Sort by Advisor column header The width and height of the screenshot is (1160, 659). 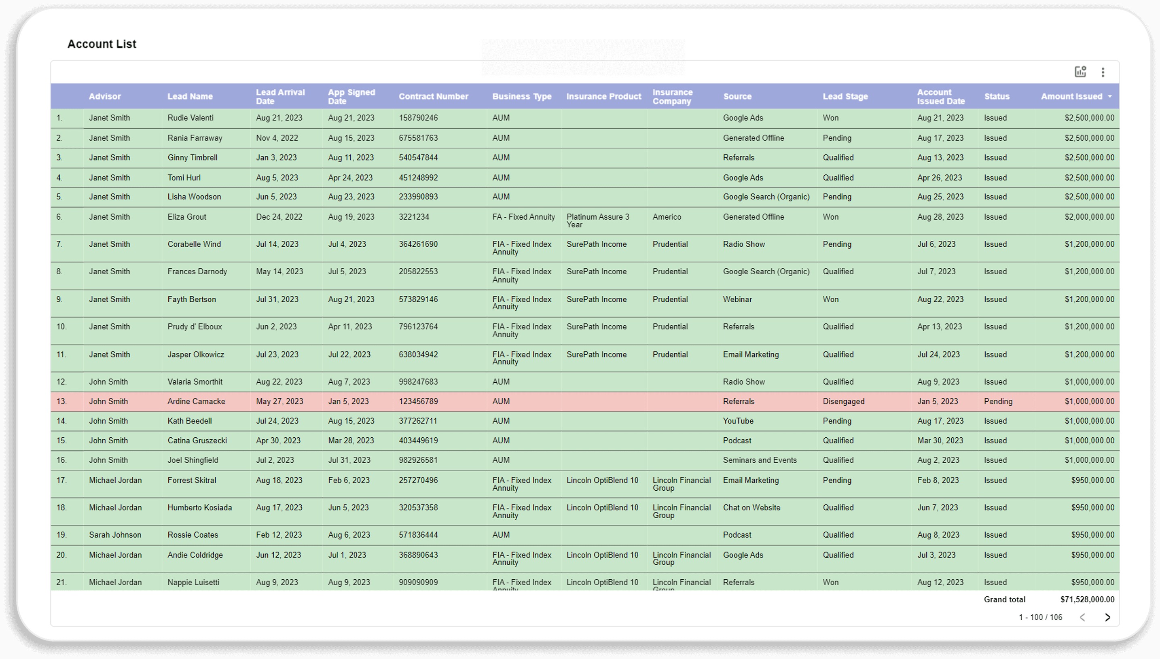pos(104,96)
